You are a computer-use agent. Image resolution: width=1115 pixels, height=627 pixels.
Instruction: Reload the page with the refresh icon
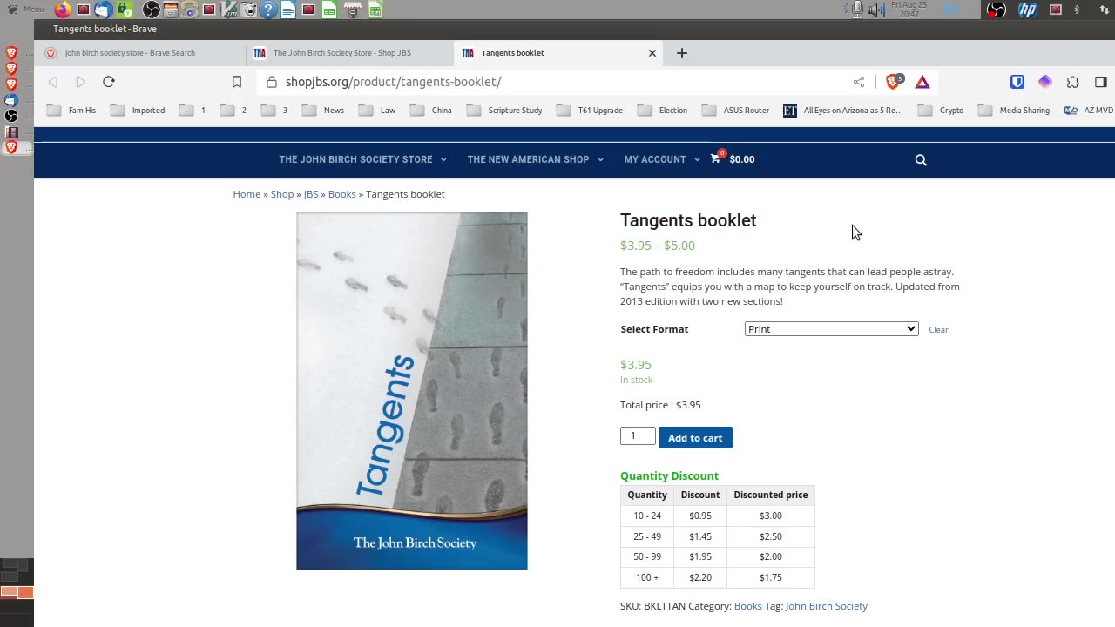(x=109, y=82)
